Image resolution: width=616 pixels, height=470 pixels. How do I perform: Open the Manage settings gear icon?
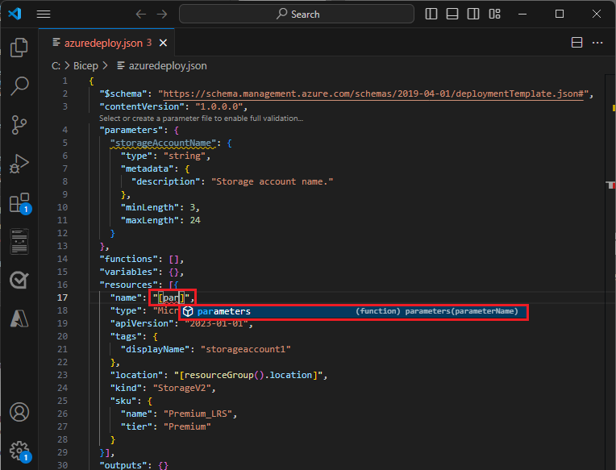tap(19, 451)
